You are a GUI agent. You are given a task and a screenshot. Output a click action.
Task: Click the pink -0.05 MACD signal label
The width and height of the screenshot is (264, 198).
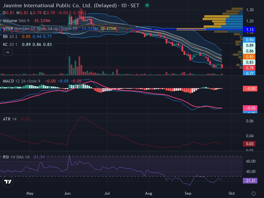(250, 108)
